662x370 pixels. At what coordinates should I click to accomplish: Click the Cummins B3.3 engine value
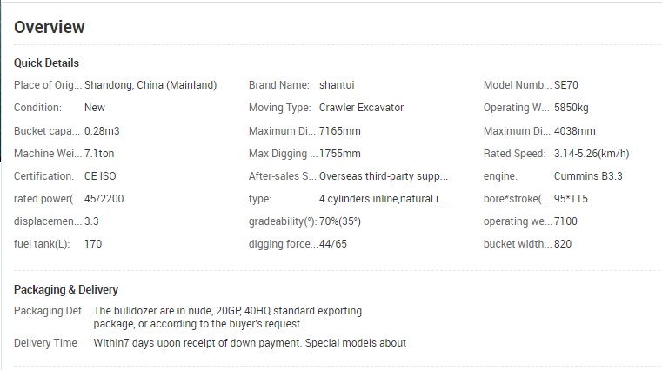pos(588,176)
